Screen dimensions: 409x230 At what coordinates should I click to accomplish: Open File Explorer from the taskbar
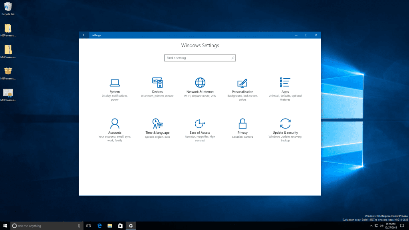click(x=110, y=226)
